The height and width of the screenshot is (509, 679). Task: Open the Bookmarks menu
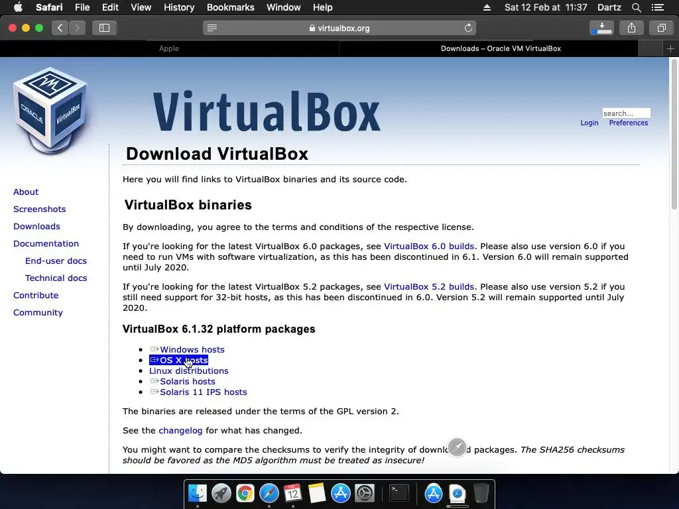230,7
